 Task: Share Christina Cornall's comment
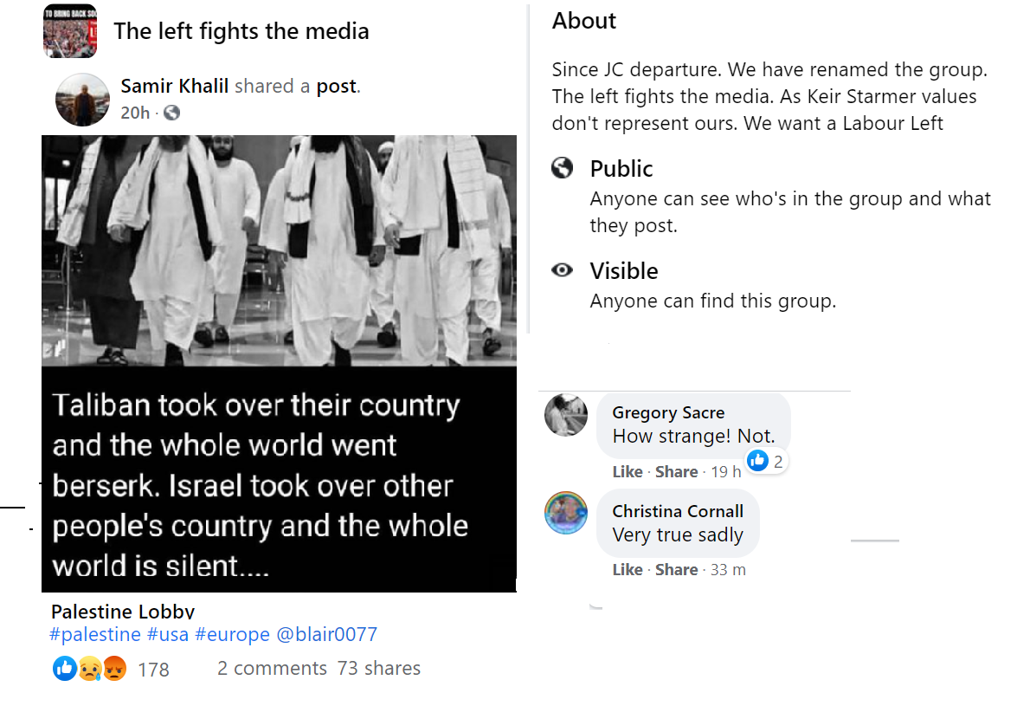point(676,570)
